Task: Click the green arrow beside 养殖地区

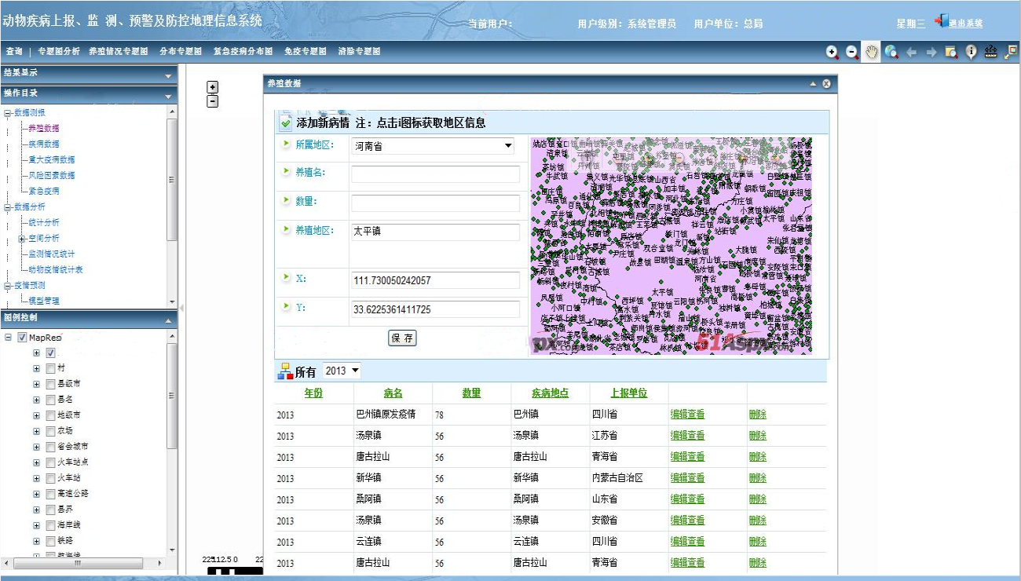Action: pos(286,230)
